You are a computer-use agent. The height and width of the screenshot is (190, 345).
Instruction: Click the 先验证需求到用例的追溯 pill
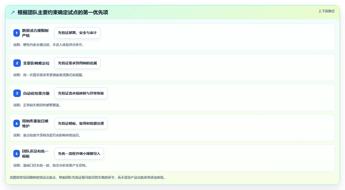click(77, 63)
